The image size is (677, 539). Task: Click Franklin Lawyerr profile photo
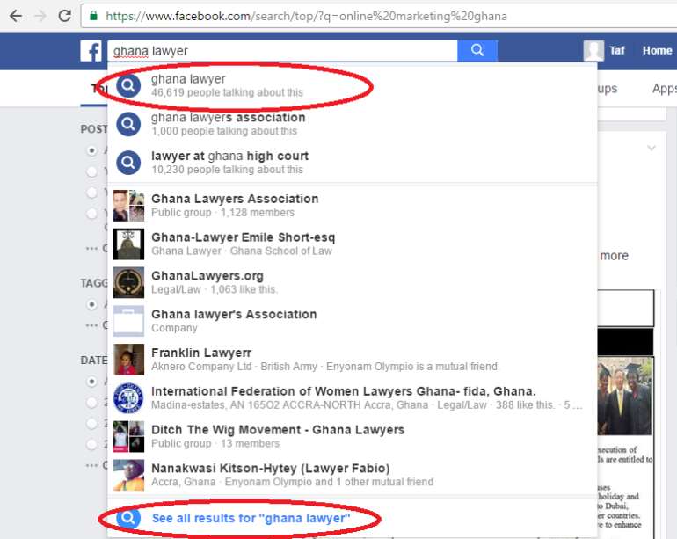point(128,360)
